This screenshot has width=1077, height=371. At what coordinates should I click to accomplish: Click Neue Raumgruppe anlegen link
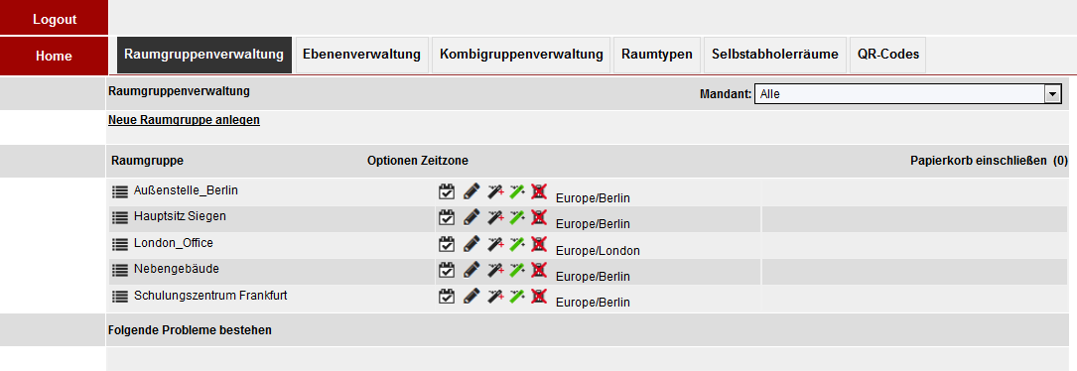[x=184, y=120]
